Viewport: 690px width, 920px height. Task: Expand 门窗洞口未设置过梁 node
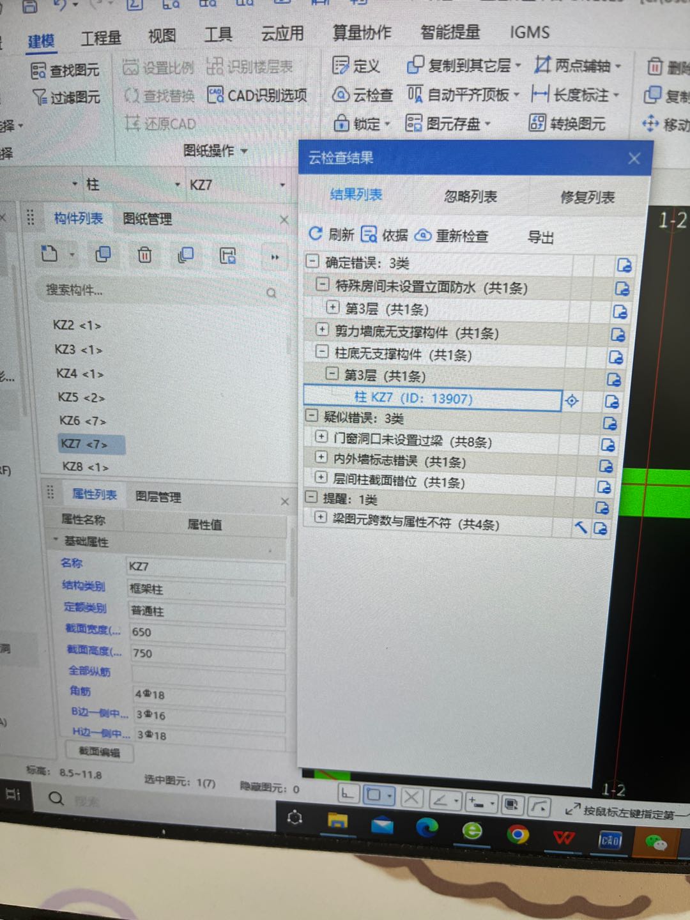click(321, 438)
